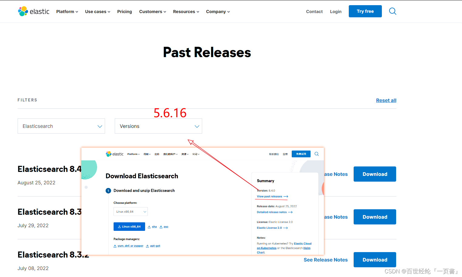Image resolution: width=462 pixels, height=277 pixels.
Task: Click the July 29, 2022 date text
Action: point(33,225)
